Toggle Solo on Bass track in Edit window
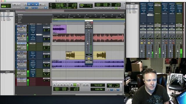 click(23, 36)
